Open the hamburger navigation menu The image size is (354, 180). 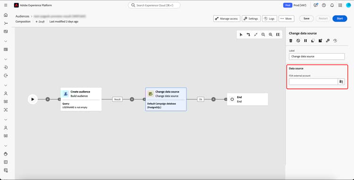(6, 5)
